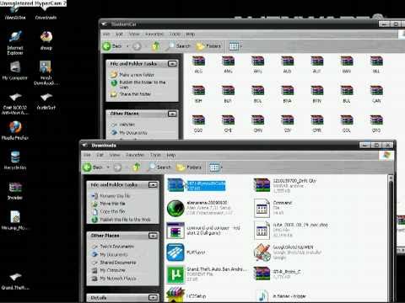Image resolution: width=405 pixels, height=303 pixels.
Task: Click Make a new folder link
Action: (137, 75)
